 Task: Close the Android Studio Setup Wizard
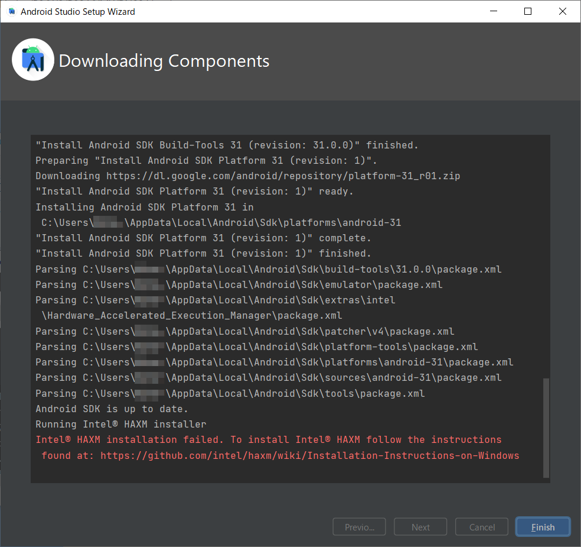[562, 11]
